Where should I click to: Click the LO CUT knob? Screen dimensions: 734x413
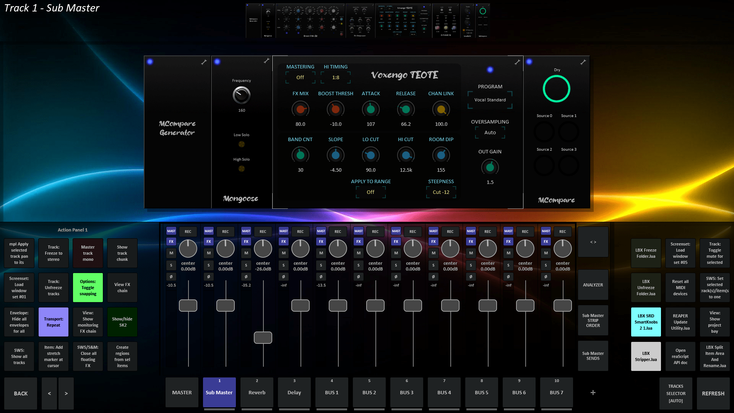point(371,155)
